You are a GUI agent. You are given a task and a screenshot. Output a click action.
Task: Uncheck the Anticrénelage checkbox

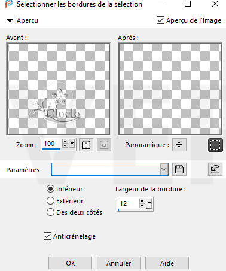tap(47, 236)
